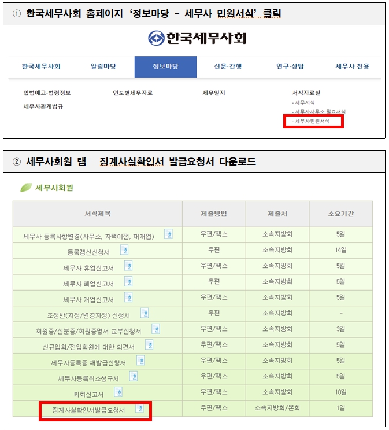389x430 pixels.
Task: Download the 세무사등록취소청구서 file icon
Action: tap(134, 376)
